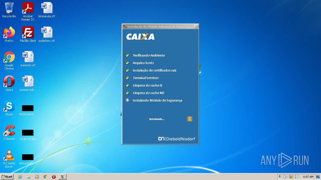Viewport: 321px width, 180px height.
Task: Click the CAIXA logo in installer
Action: (x=140, y=37)
